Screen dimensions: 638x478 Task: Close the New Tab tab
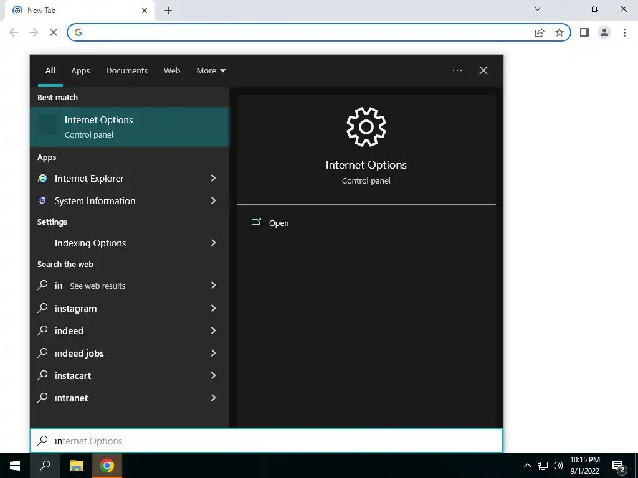pos(145,11)
